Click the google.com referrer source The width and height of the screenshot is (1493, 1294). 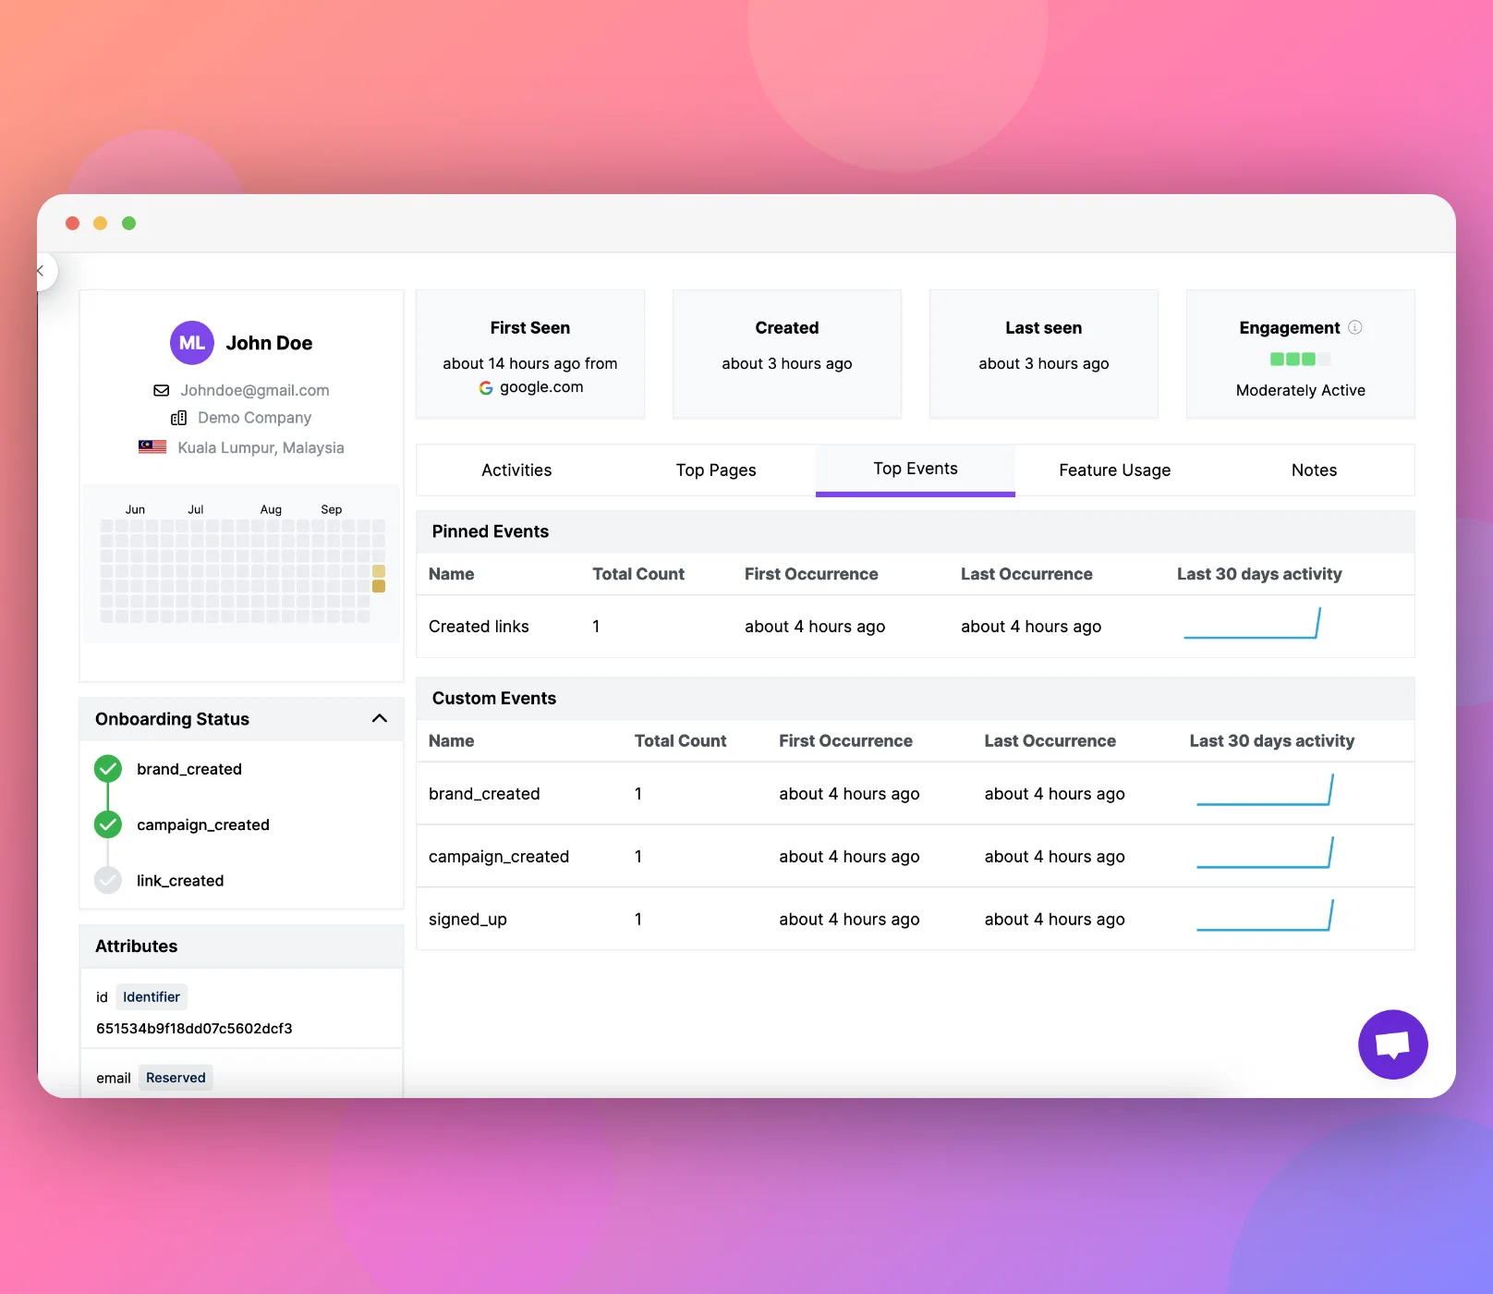coord(541,387)
